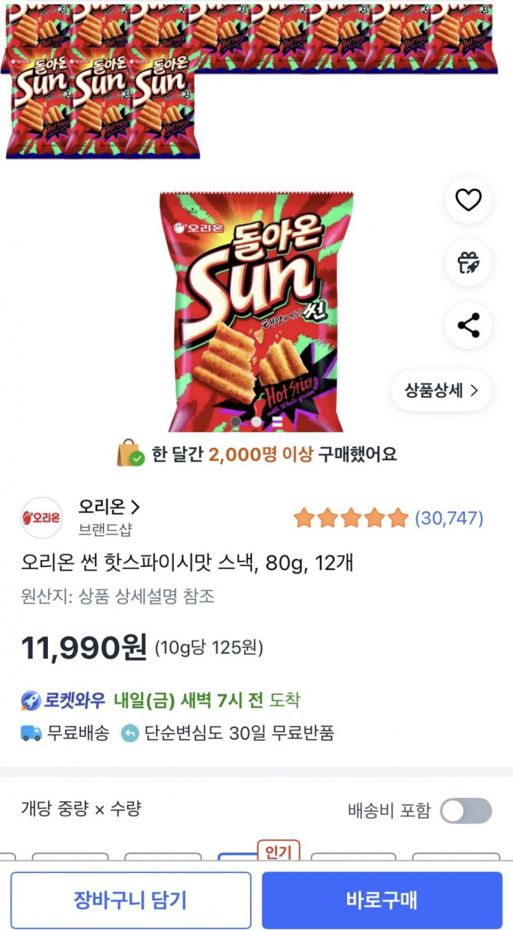Select the second image carousel dot
Viewport: 513px width, 930px height.
[x=256, y=422]
